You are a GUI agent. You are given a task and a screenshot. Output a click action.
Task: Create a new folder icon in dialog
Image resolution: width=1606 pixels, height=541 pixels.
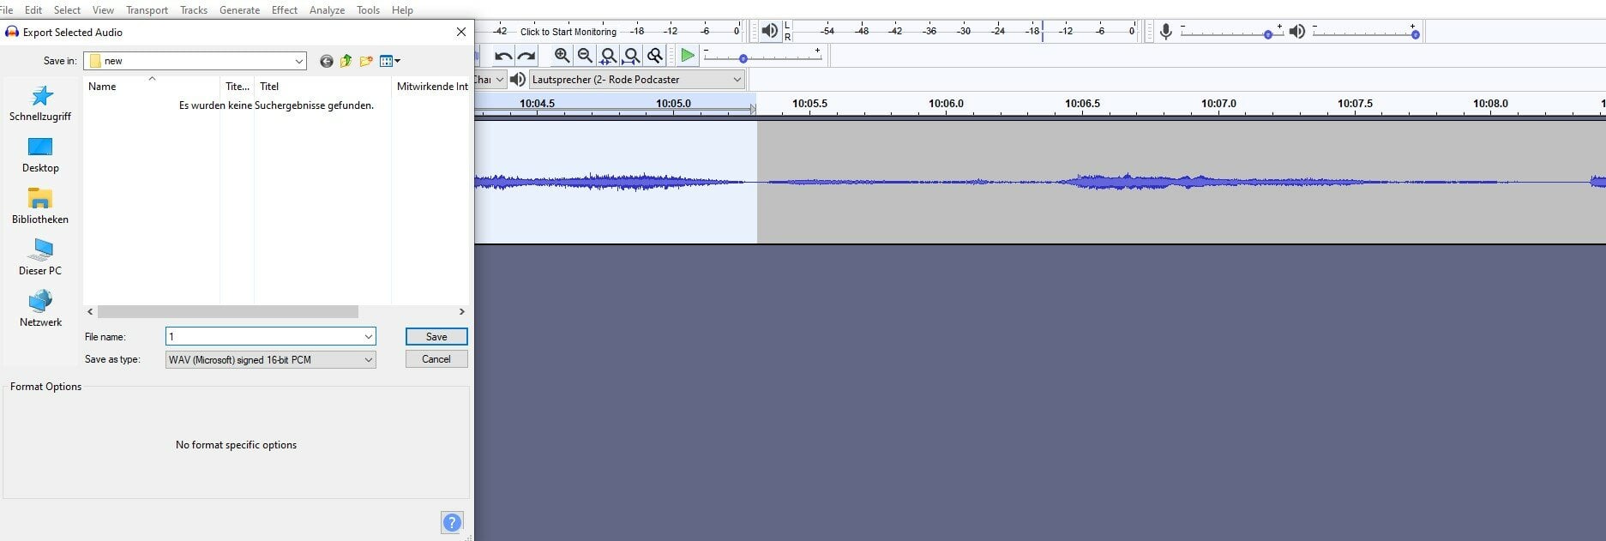point(366,61)
